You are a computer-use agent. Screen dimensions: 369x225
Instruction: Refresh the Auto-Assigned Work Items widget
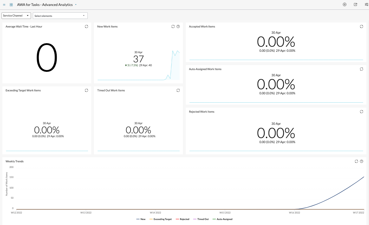point(361,69)
